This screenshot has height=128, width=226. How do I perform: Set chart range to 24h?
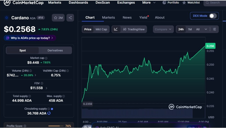[181, 29]
